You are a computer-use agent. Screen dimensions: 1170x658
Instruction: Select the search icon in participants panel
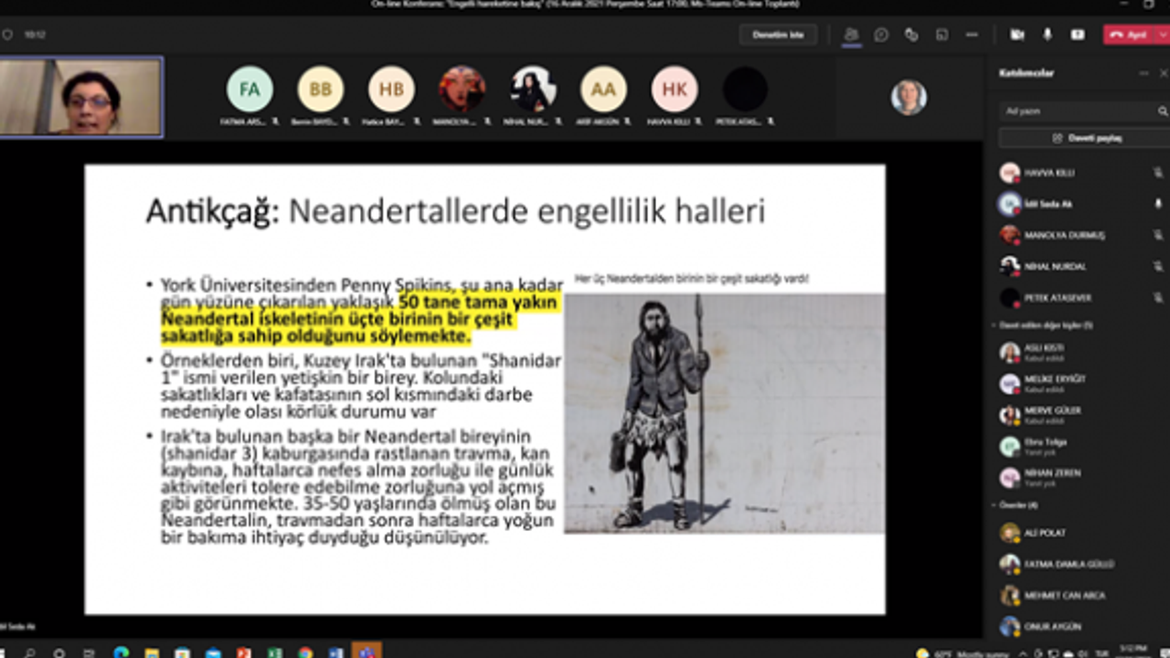coord(1162,111)
